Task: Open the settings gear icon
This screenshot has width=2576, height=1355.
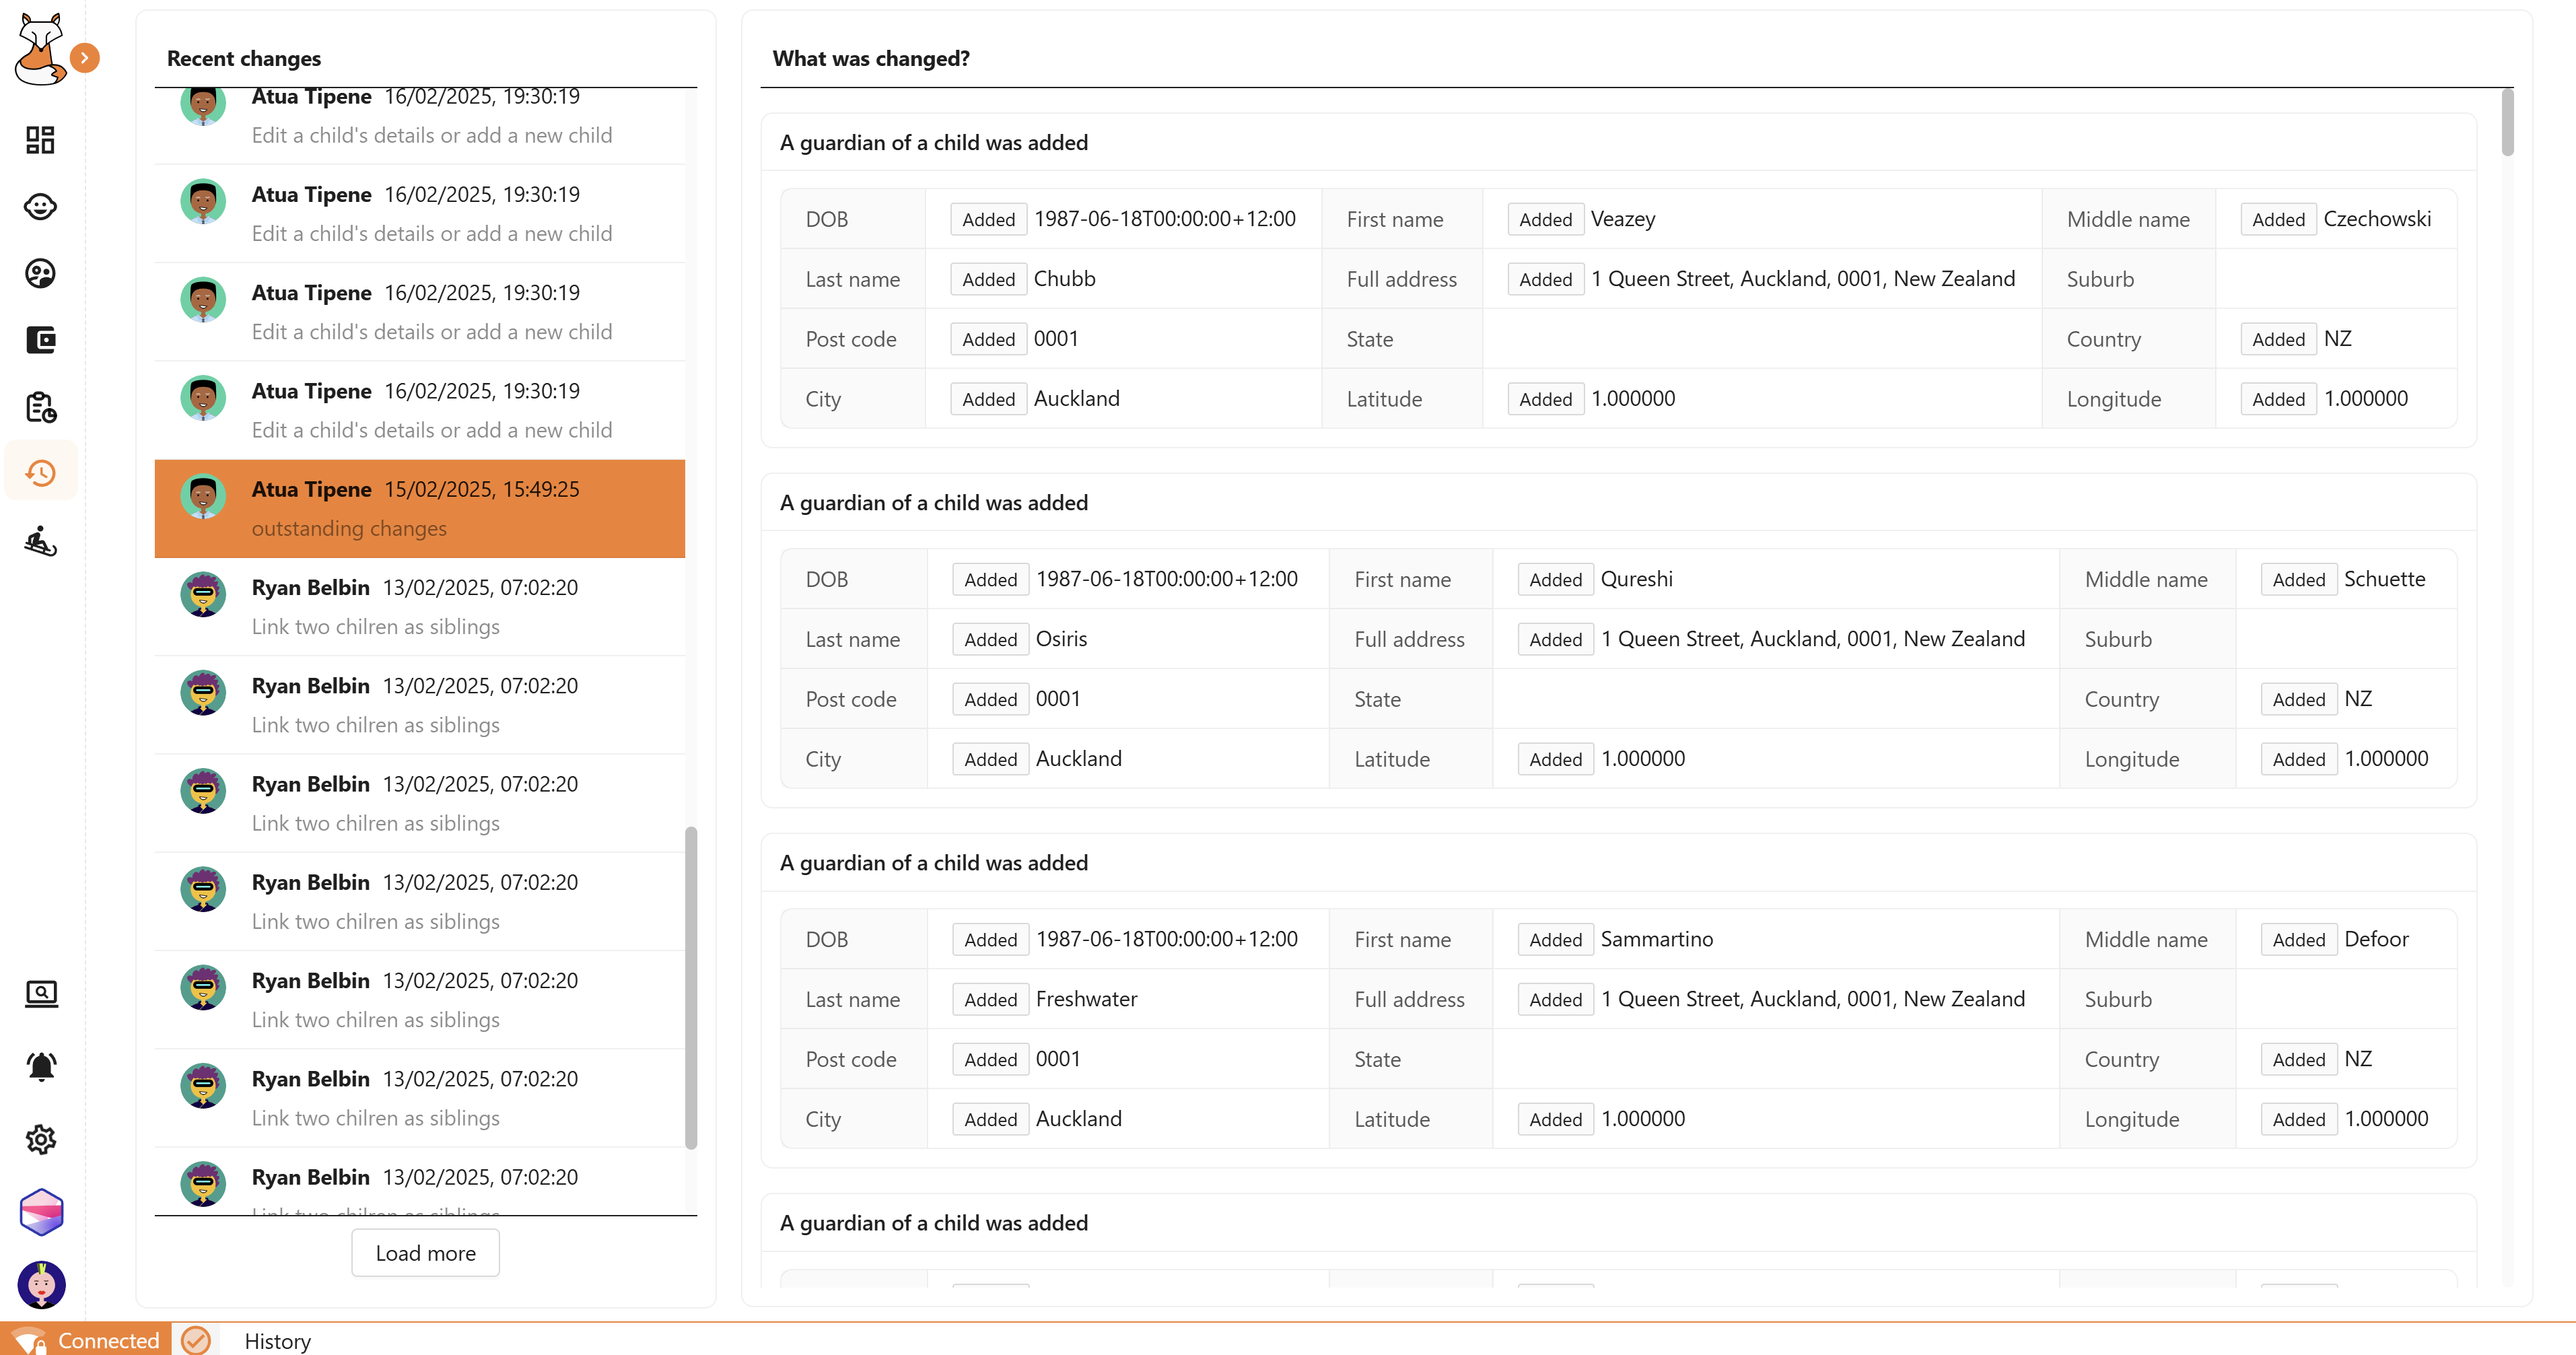Action: (40, 1139)
